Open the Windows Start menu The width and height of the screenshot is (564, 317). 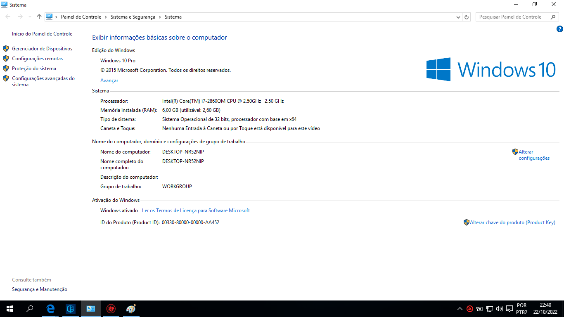[10, 308]
